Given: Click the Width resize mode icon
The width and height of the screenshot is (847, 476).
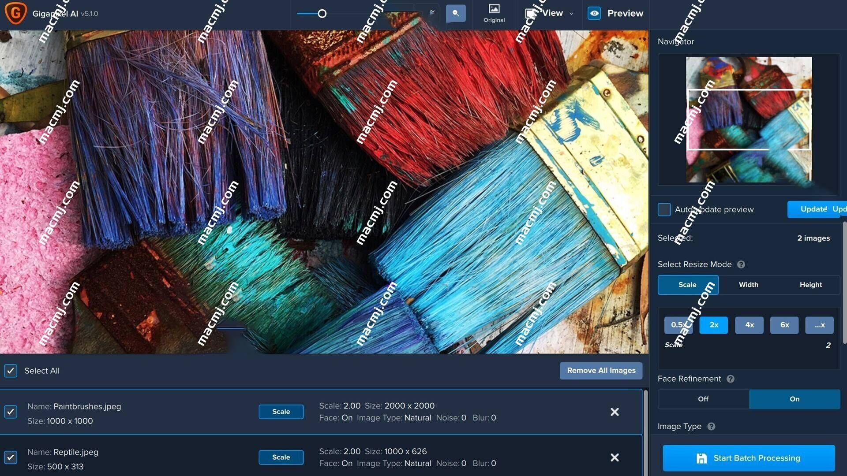Looking at the screenshot, I should click(749, 284).
